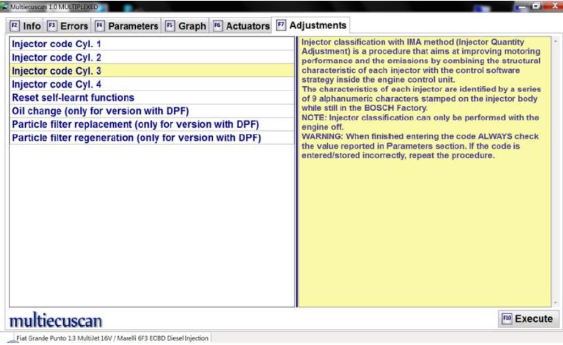The height and width of the screenshot is (345, 563).
Task: Click the F2 key icon beside Info
Action: [x=14, y=26]
